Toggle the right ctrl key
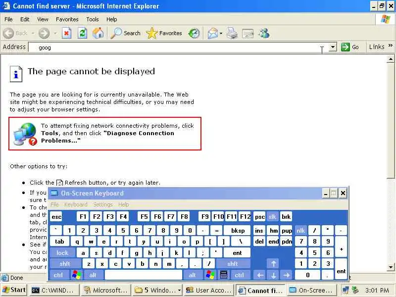The image size is (396, 297). [x=239, y=275]
